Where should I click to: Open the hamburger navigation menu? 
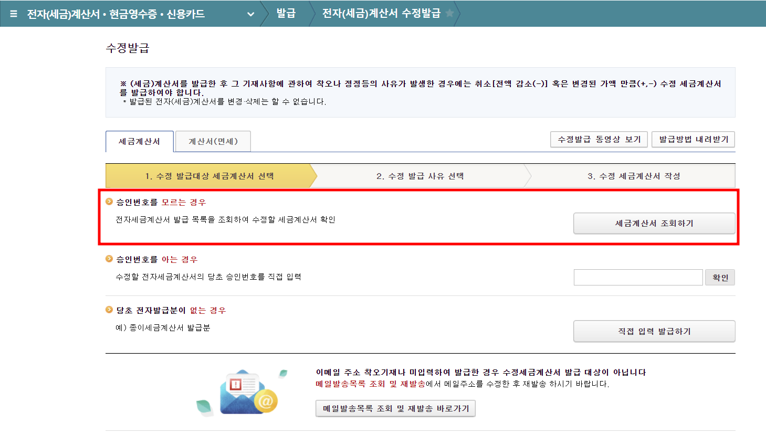(13, 14)
